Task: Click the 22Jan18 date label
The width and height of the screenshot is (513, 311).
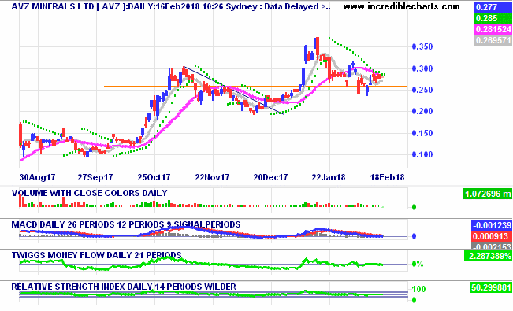Action: 328,177
